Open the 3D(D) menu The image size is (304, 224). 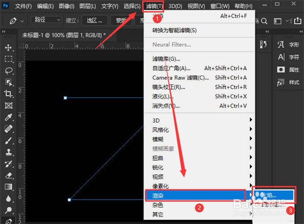pos(175,6)
